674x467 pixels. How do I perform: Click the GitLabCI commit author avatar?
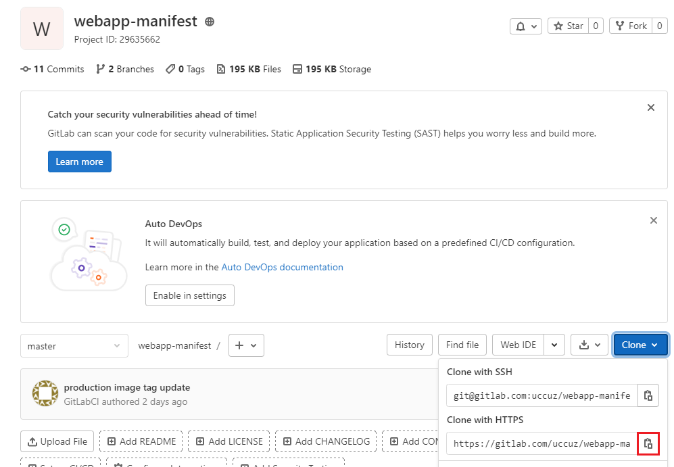tap(45, 393)
